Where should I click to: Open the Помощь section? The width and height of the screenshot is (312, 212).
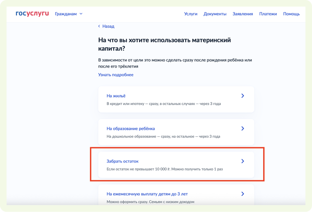291,14
